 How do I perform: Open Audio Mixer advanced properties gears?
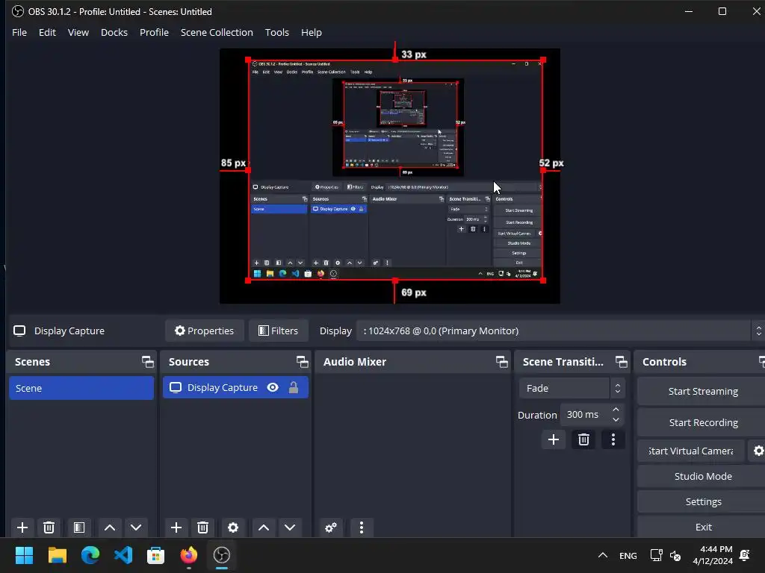click(x=331, y=527)
